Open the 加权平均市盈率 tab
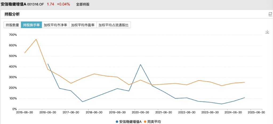 pos(83,25)
